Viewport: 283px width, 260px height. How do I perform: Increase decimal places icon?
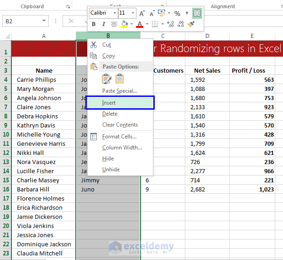coord(171,24)
